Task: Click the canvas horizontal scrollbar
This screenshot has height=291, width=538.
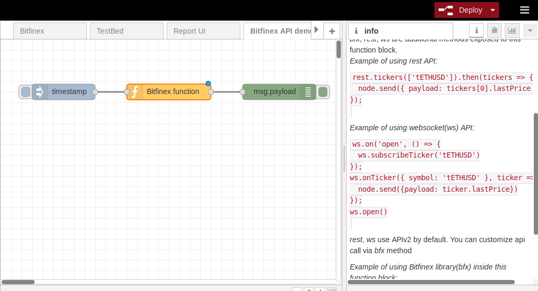Action: 18,282
